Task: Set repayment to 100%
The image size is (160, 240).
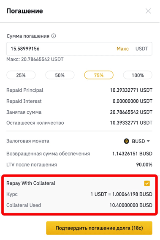Action: [138, 75]
